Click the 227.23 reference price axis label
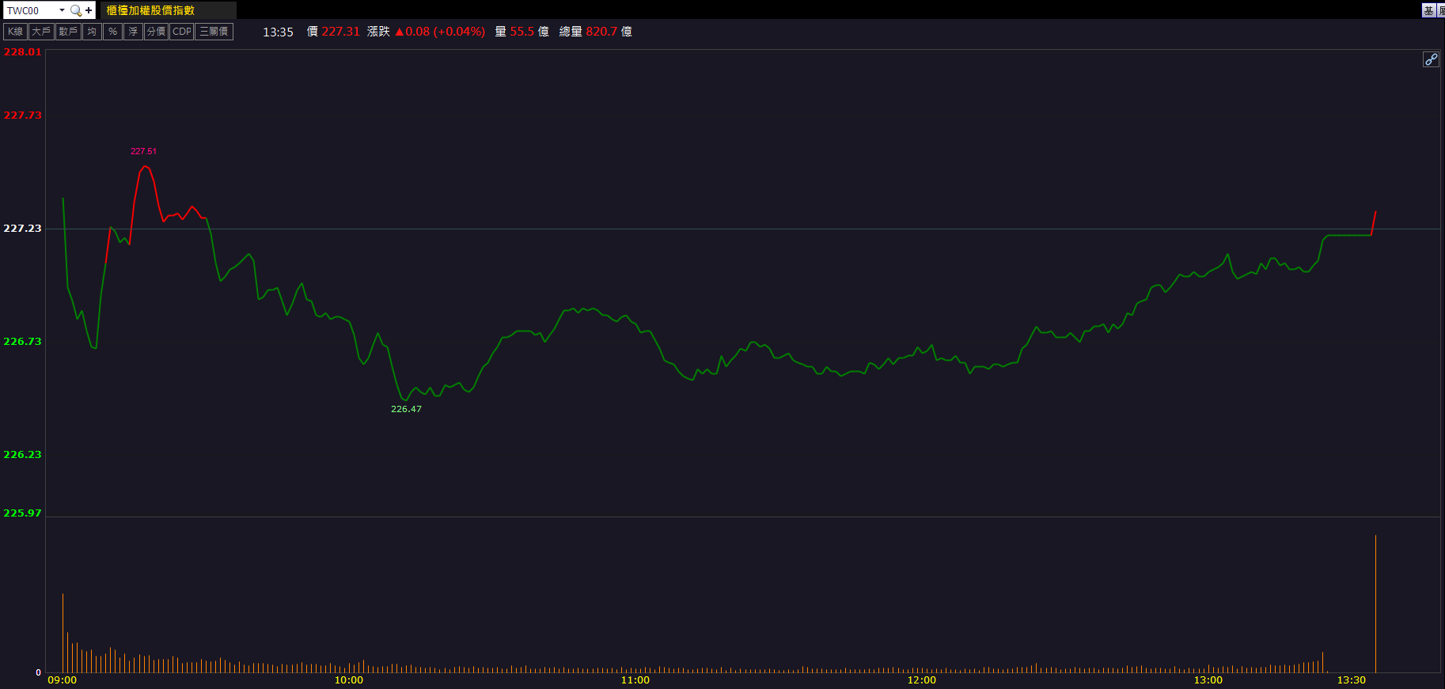The image size is (1445, 689). coord(22,229)
